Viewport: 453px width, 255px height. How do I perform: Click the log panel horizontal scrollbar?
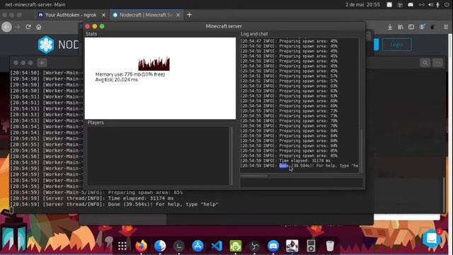click(x=253, y=175)
